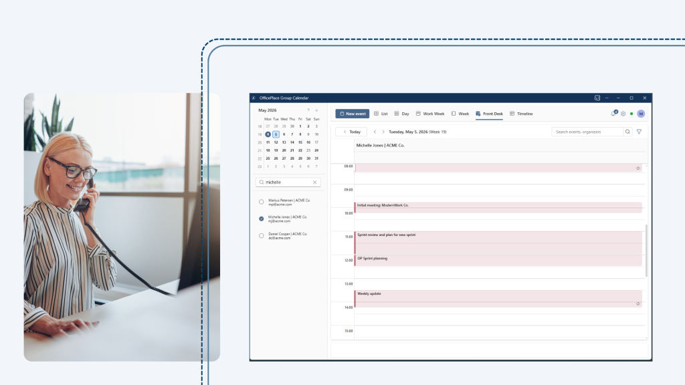This screenshot has height=385, width=685.
Task: Click the Tuesday, May 5, 2026 date label
Action: [417, 132]
